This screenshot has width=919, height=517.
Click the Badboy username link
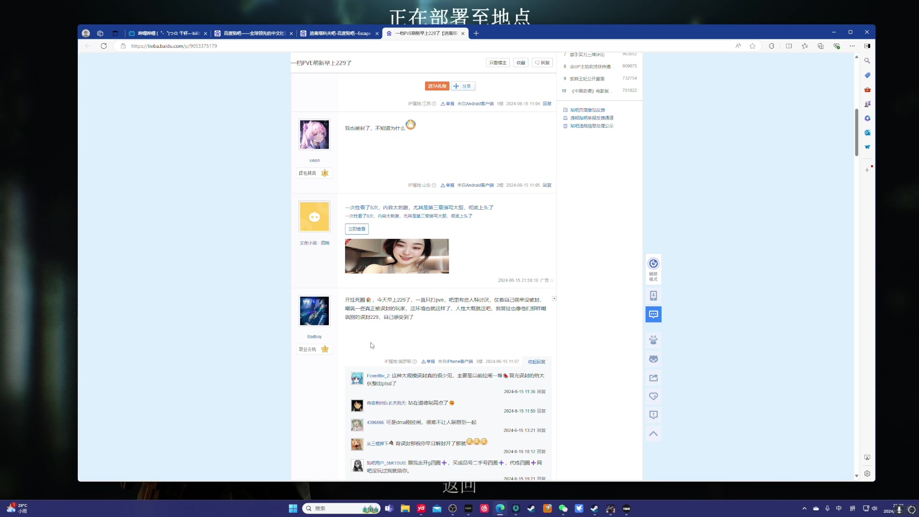[314, 337]
